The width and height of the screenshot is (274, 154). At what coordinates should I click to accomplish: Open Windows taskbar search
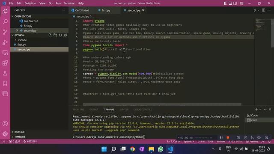[113, 149]
